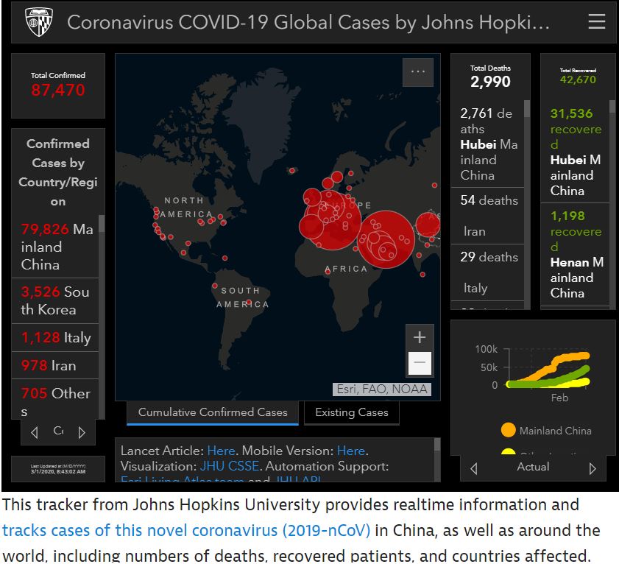Click the left arrow below the country list
Image resolution: width=619 pixels, height=564 pixels.
(35, 431)
